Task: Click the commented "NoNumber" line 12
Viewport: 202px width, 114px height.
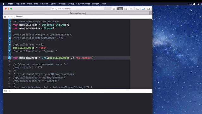Action: pyautogui.click(x=35, y=51)
